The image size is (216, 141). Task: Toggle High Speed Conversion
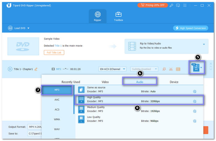(x=191, y=28)
